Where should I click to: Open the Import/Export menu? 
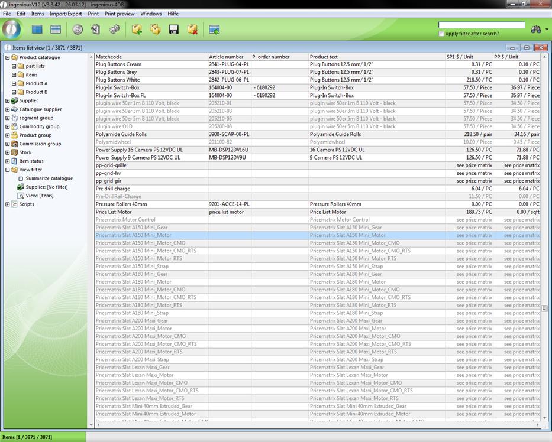point(66,14)
